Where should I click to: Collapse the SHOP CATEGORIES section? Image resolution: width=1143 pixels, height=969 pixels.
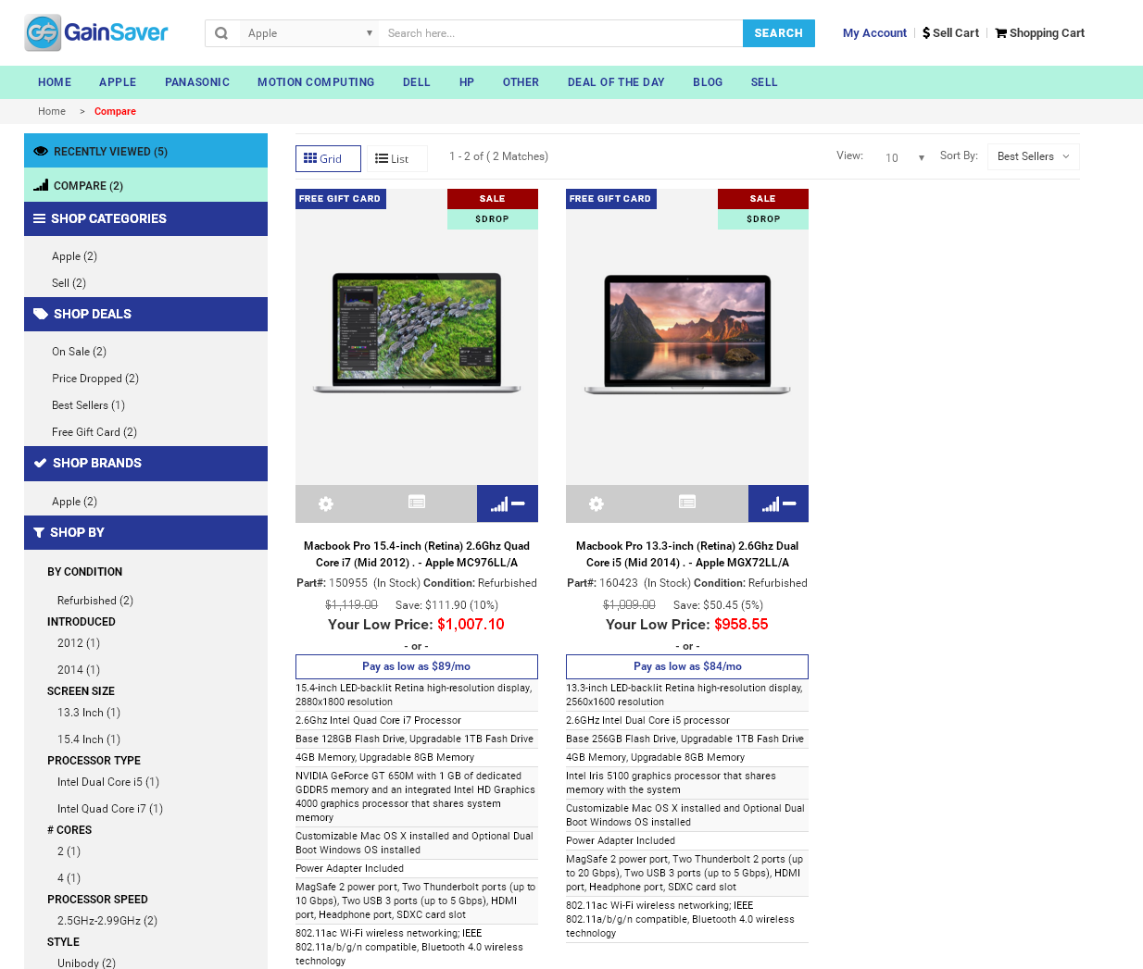(x=145, y=219)
